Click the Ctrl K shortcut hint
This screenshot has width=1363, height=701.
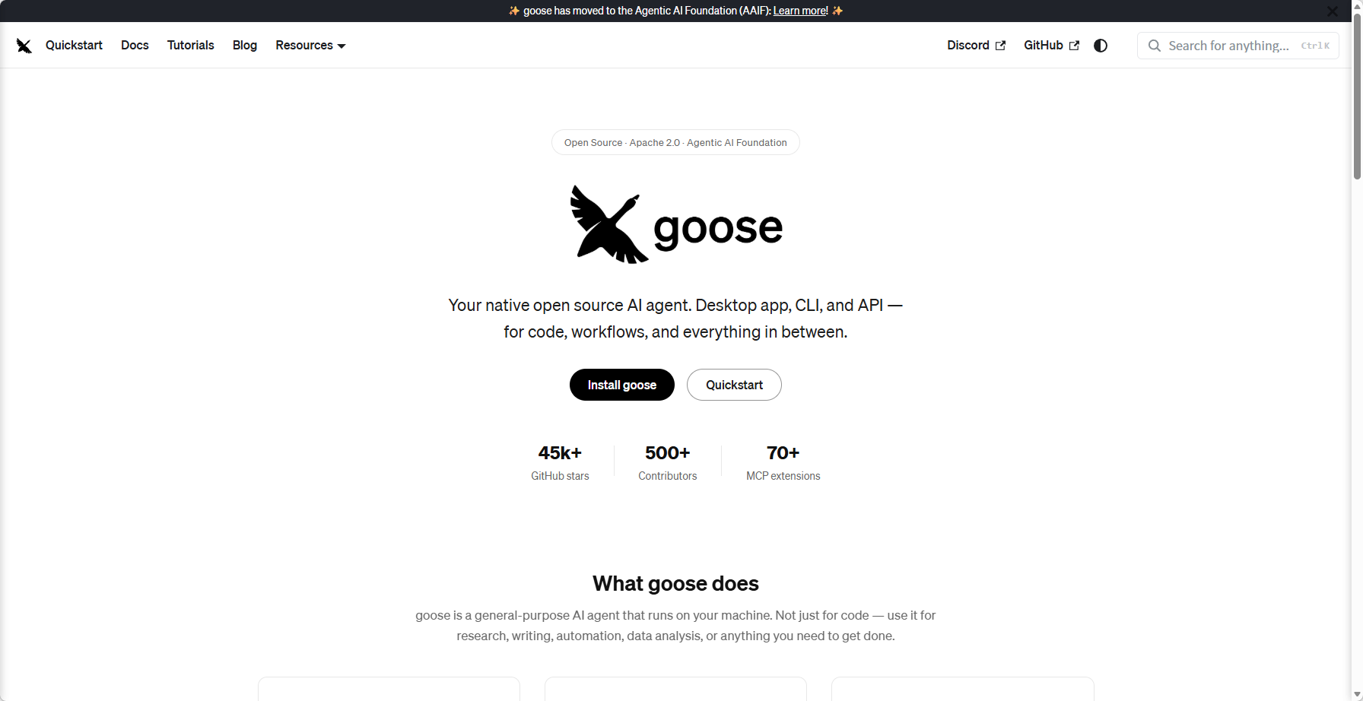coord(1315,46)
